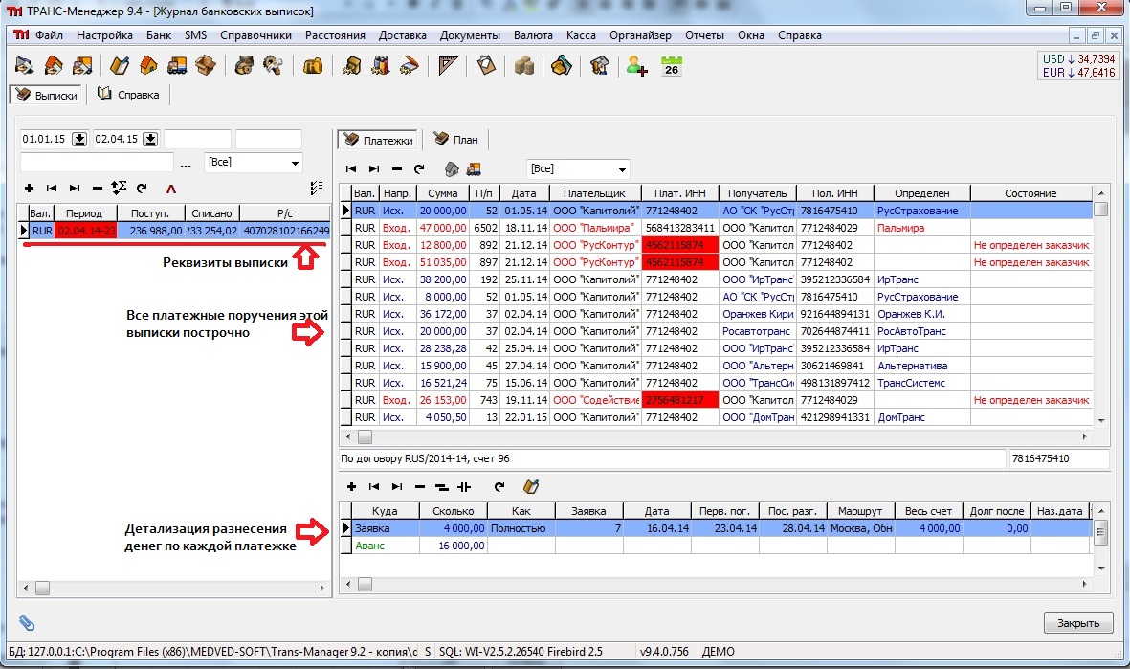
Task: Open the calendar icon showing 26
Action: pos(672,66)
